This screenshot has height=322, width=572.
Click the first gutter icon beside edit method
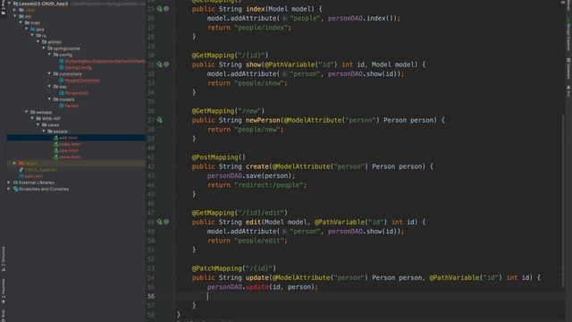coord(159,222)
